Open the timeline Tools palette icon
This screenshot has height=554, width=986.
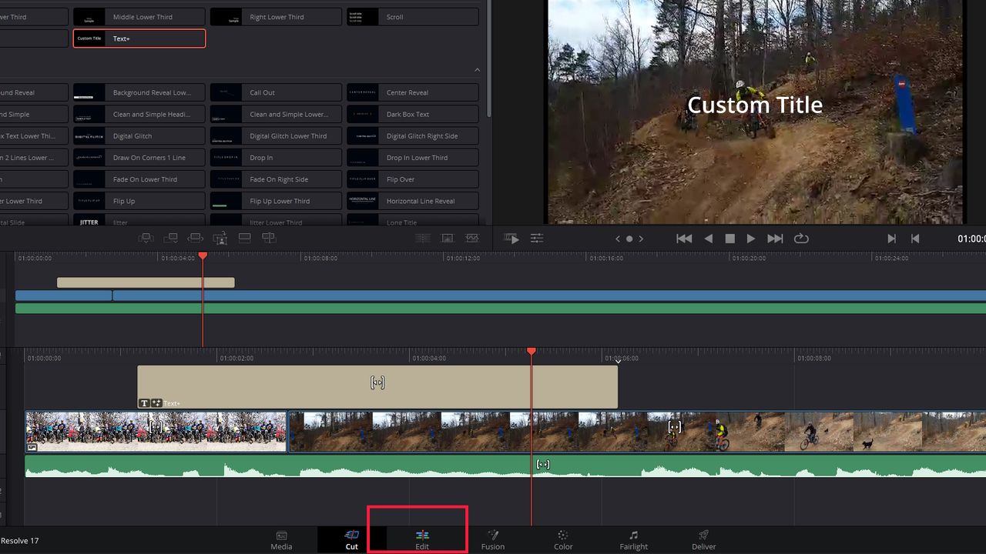[537, 238]
